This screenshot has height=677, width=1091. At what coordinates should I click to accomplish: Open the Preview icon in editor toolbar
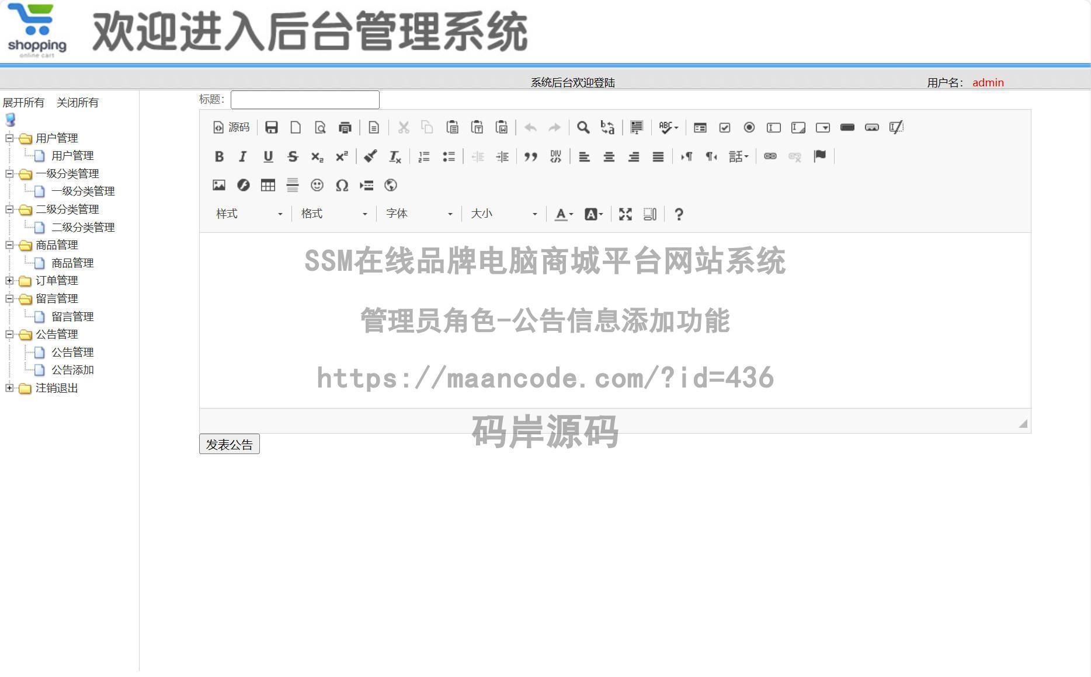(320, 127)
